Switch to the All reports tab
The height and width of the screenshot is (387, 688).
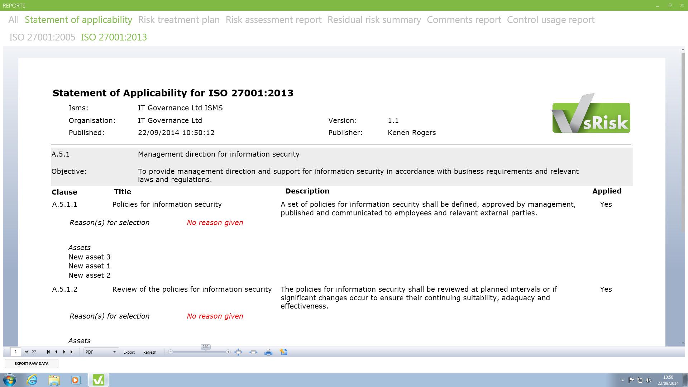(14, 20)
